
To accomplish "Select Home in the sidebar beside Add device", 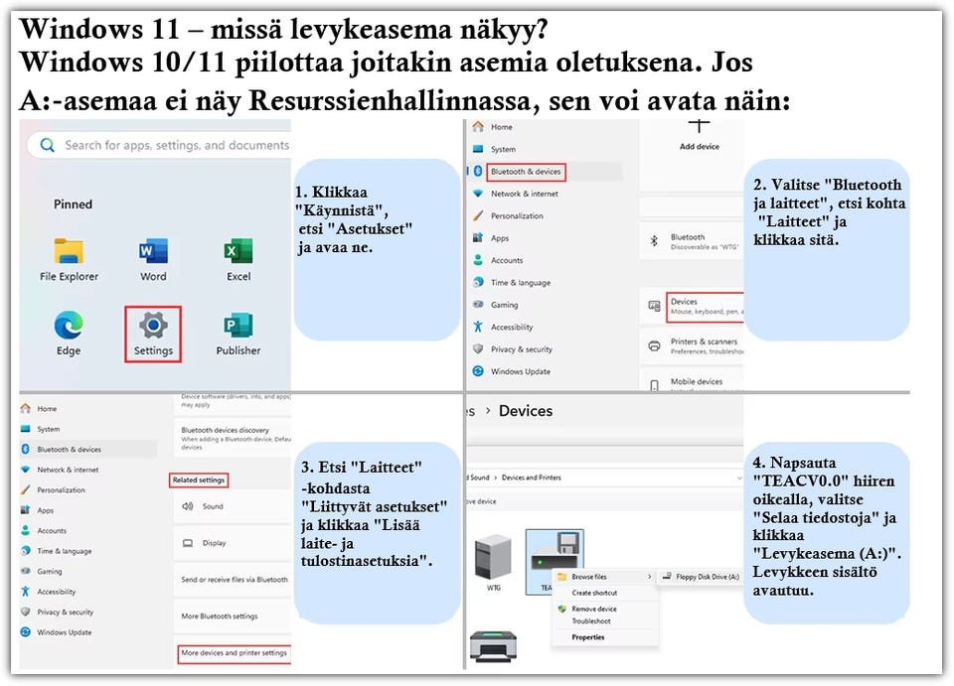I will click(x=501, y=127).
